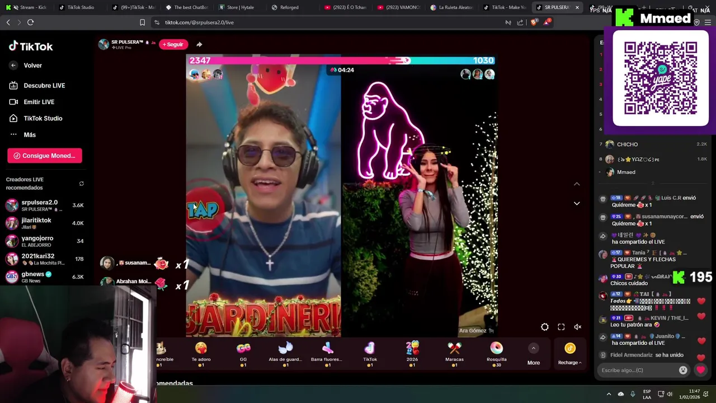
Task: Click the TAP button on left video
Action: 202,210
